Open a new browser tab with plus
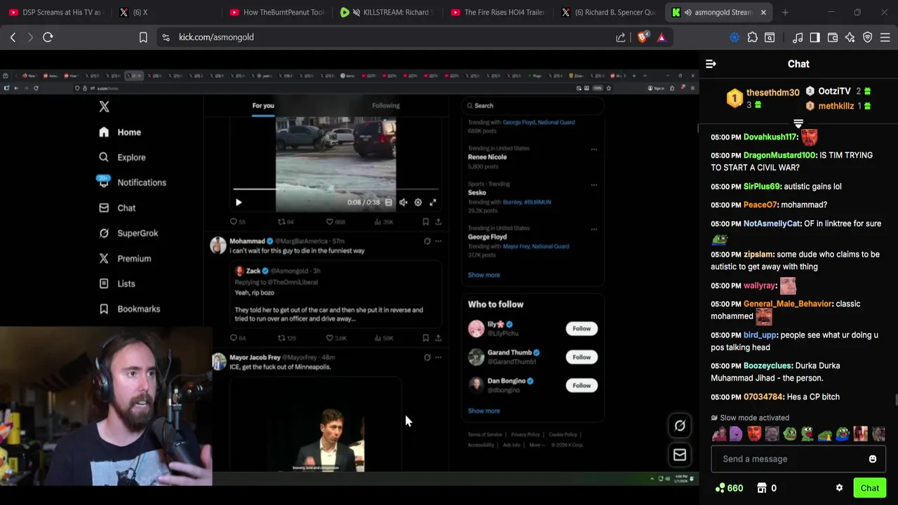Screen dimensions: 898x505 785,12
